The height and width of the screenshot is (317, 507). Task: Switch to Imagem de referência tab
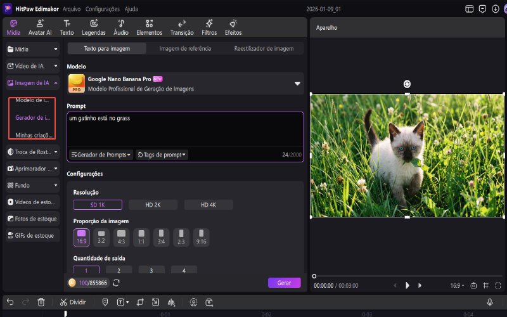tap(185, 49)
